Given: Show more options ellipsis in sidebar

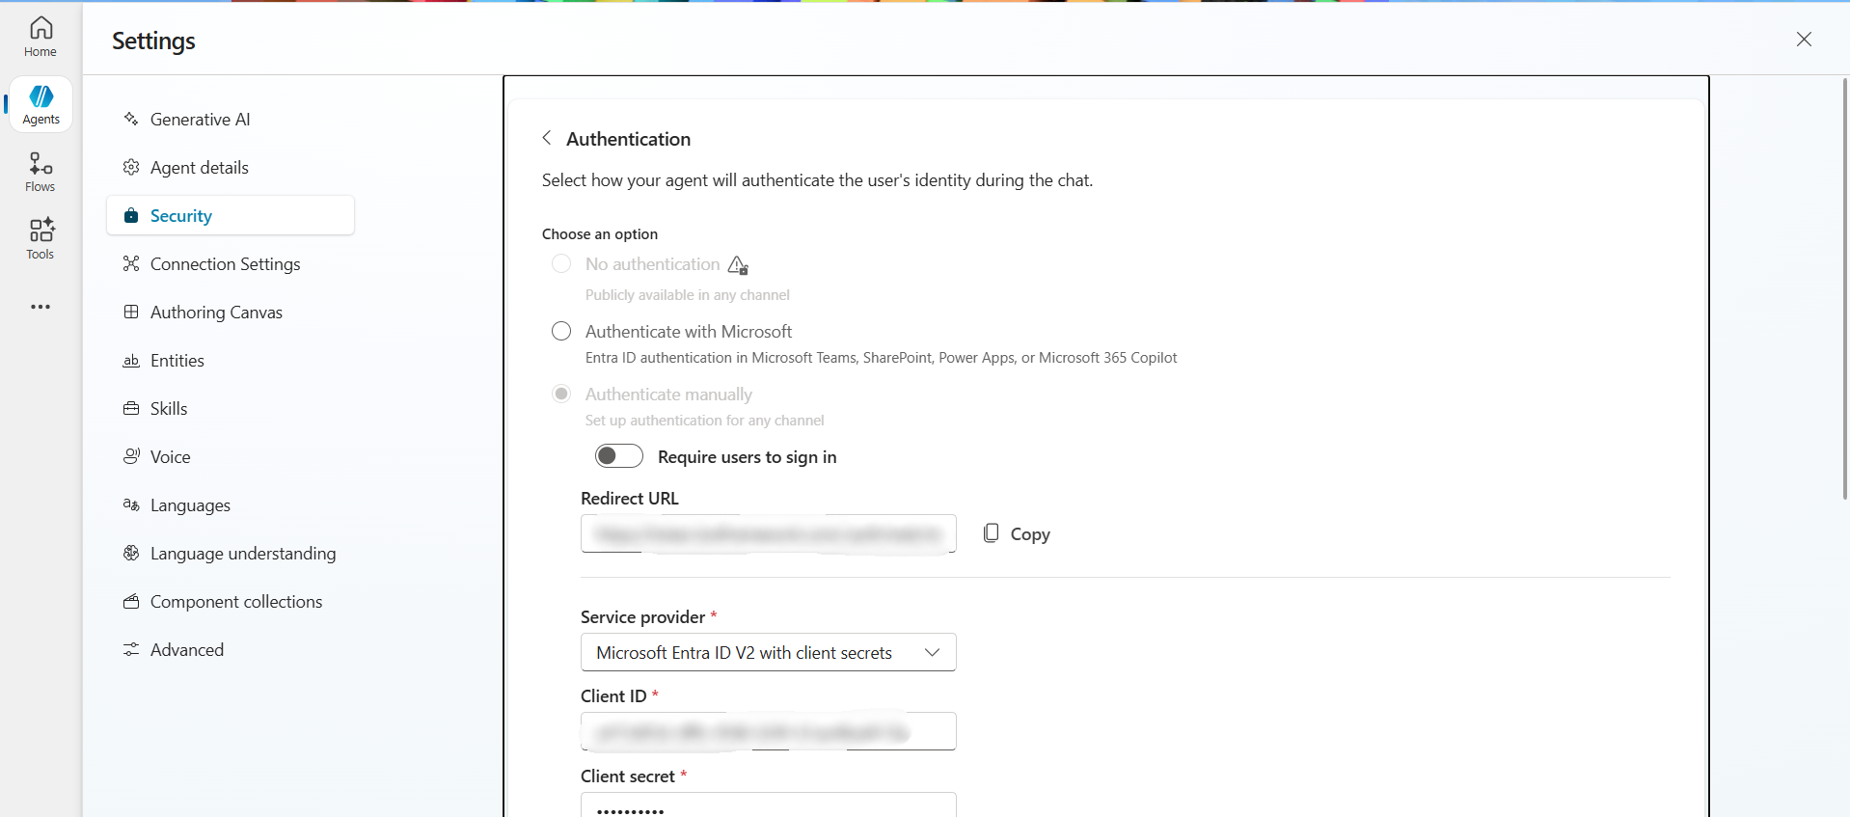Looking at the screenshot, I should 41,307.
